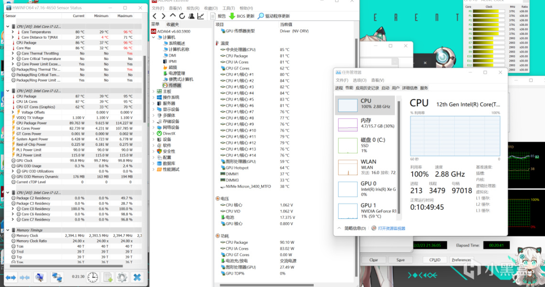545x287 pixels.
Task: Switch to 进程 tab in Task Manager
Action: coord(339,88)
